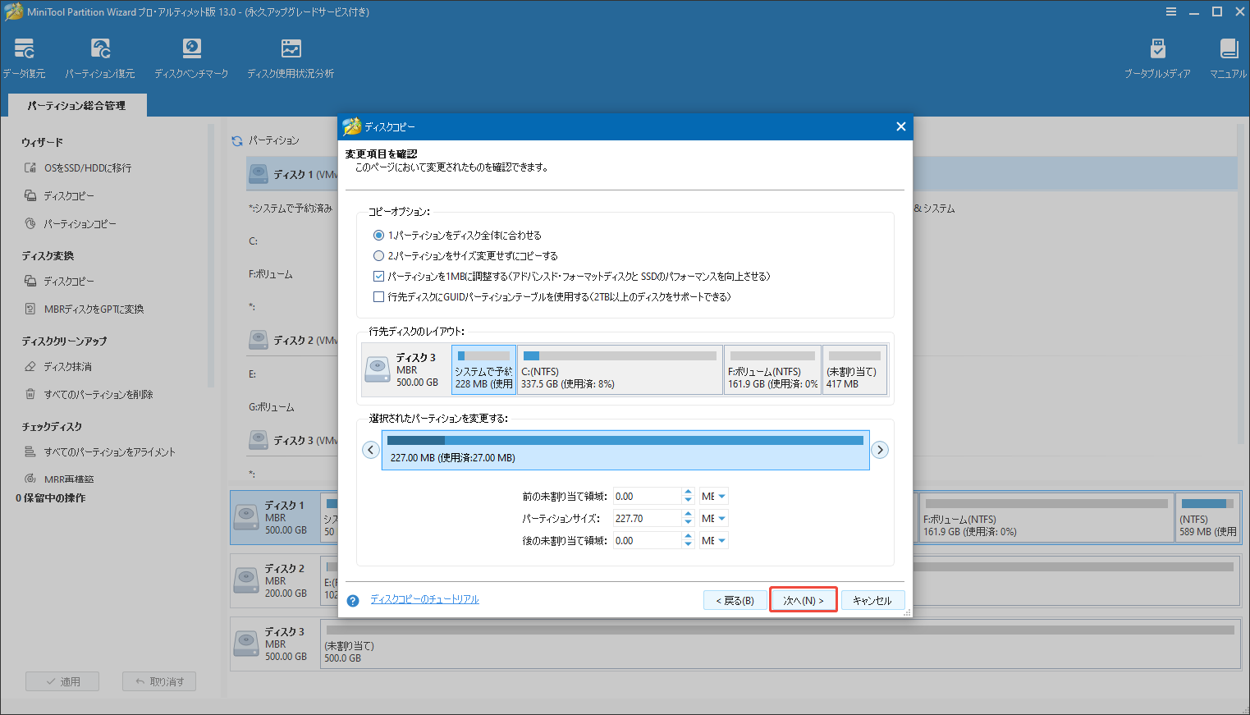
Task: Switch to the パーティション総合管理 tab
Action: click(76, 105)
